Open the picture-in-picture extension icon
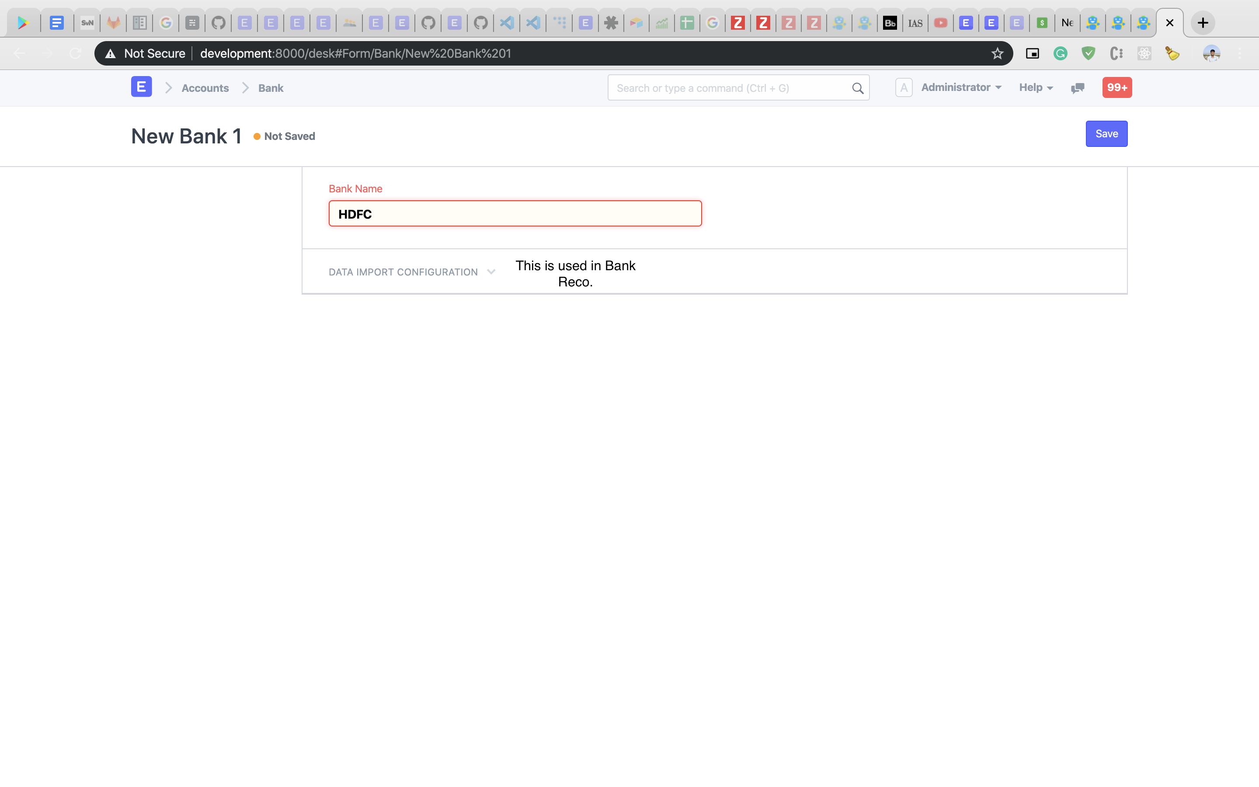This screenshot has height=787, width=1259. click(x=1032, y=54)
